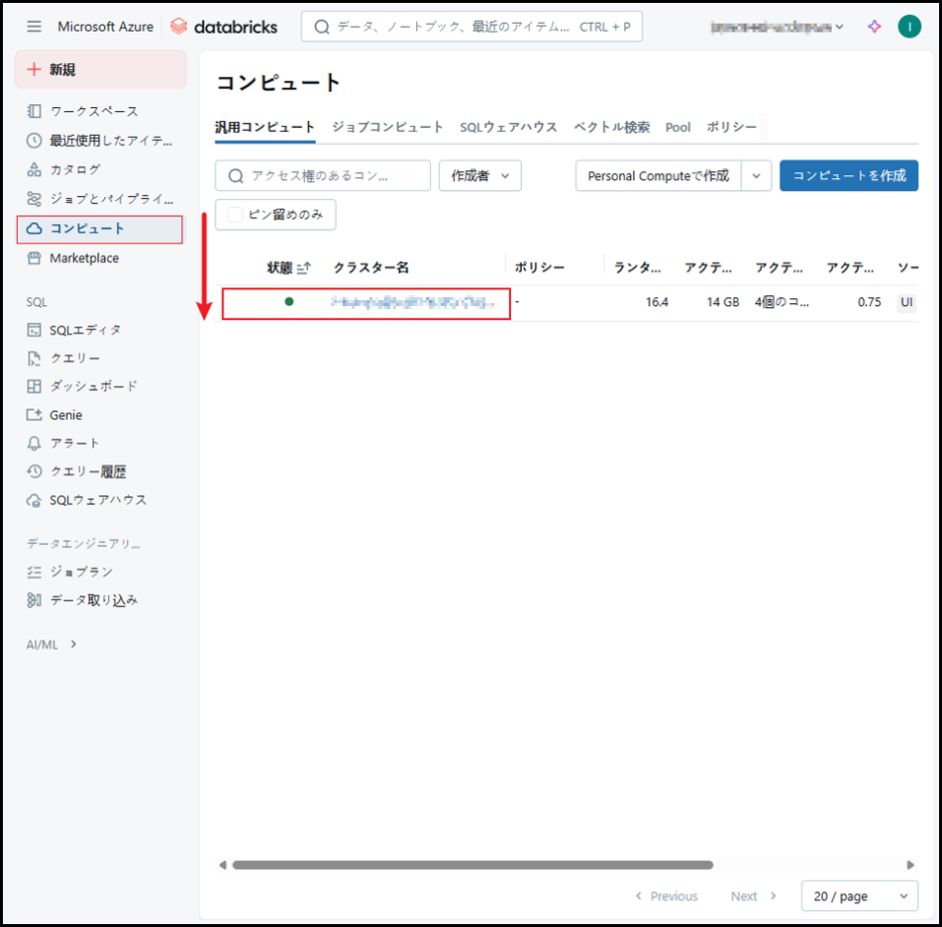Toggle the ピン留めのみ checkbox
Image resolution: width=942 pixels, height=927 pixels.
click(236, 215)
